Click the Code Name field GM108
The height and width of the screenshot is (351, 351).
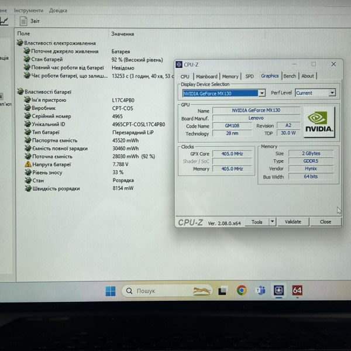[x=232, y=126]
